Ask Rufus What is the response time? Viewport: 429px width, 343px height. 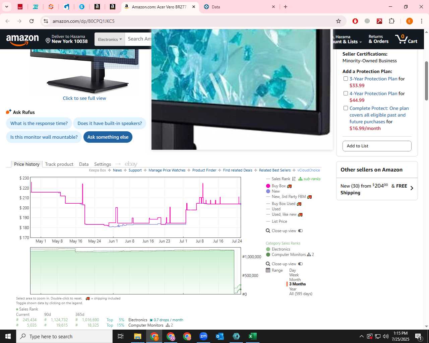point(39,123)
